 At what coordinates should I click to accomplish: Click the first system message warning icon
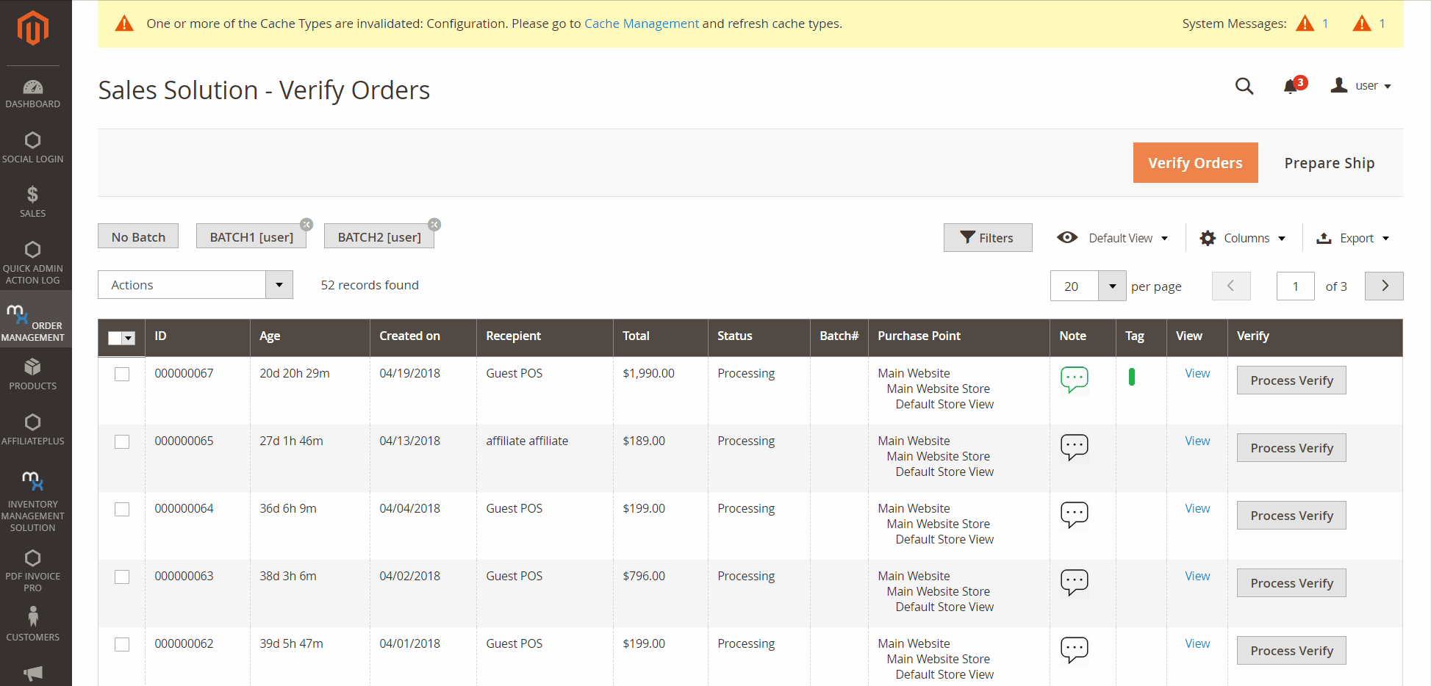[x=1305, y=24]
